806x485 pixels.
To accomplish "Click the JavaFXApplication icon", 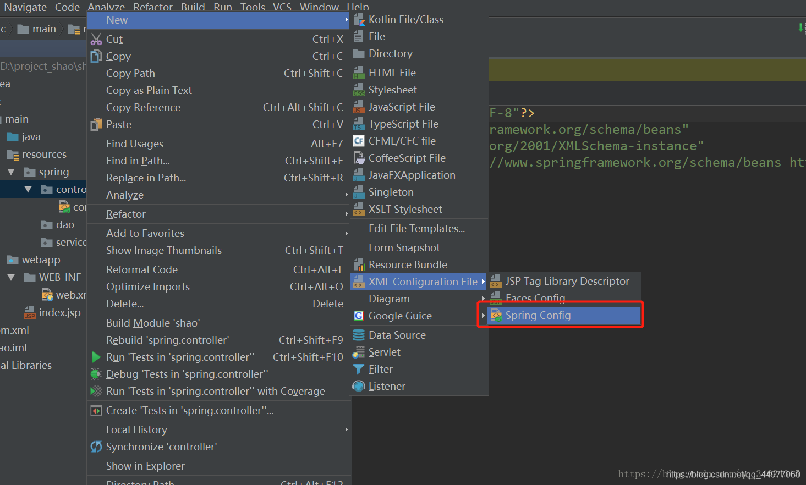I will [x=359, y=175].
